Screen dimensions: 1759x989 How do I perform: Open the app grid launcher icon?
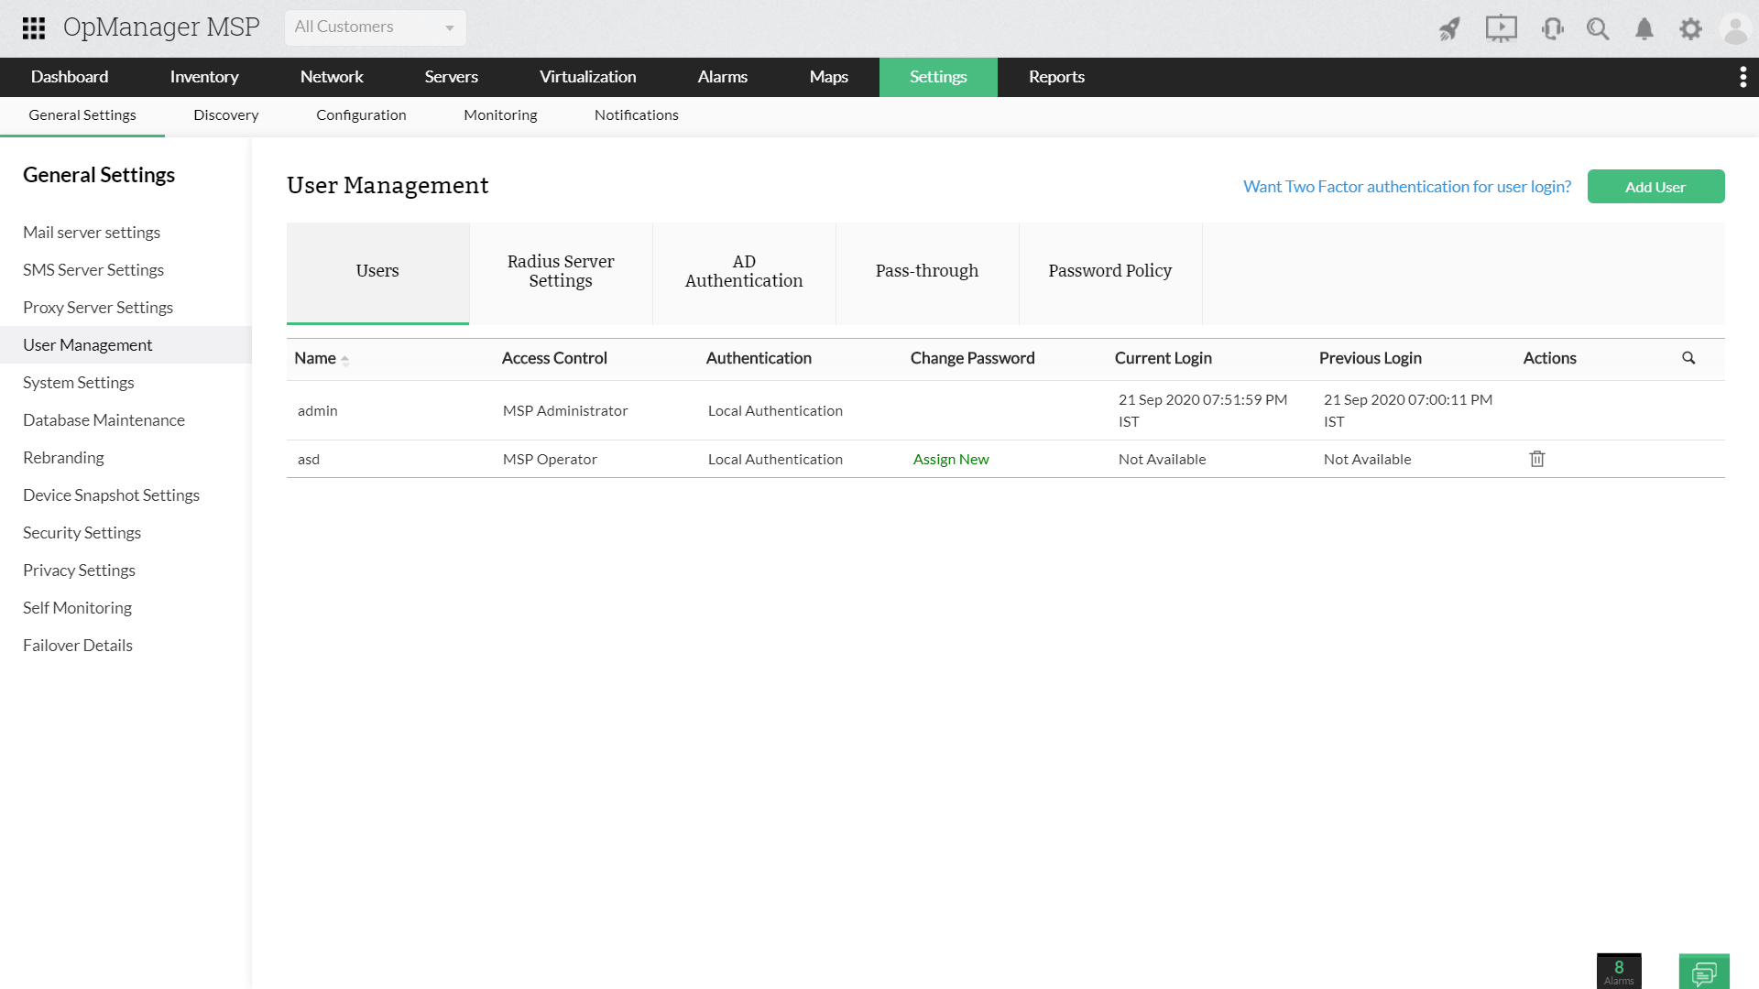[34, 27]
